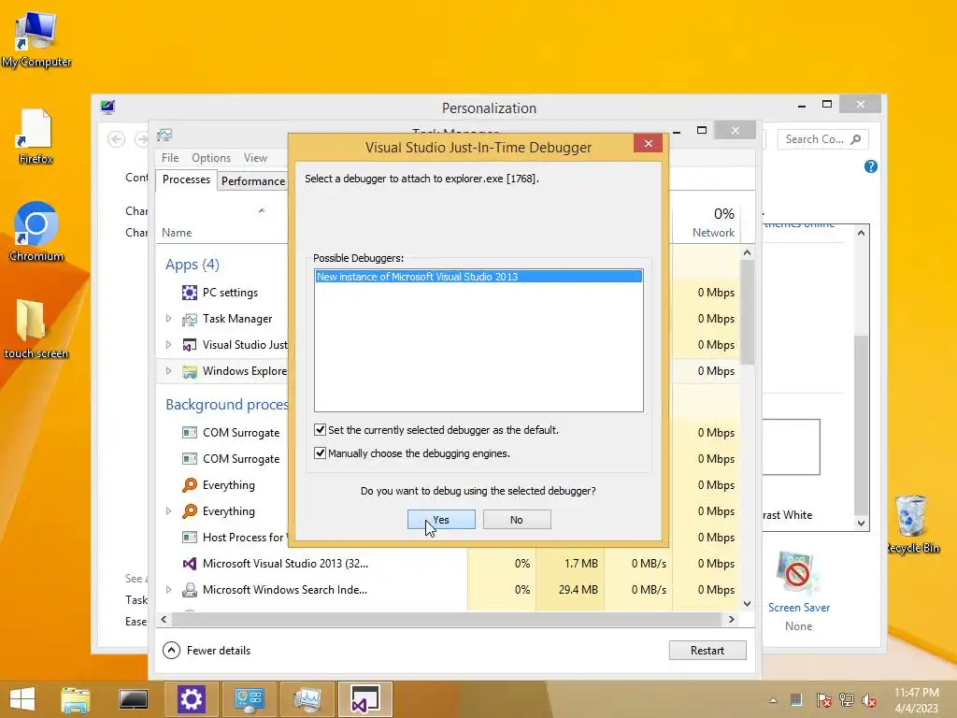957x718 pixels.
Task: Open File Explorer from the taskbar
Action: point(76,699)
